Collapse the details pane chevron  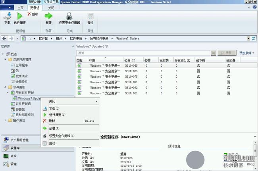(255, 136)
